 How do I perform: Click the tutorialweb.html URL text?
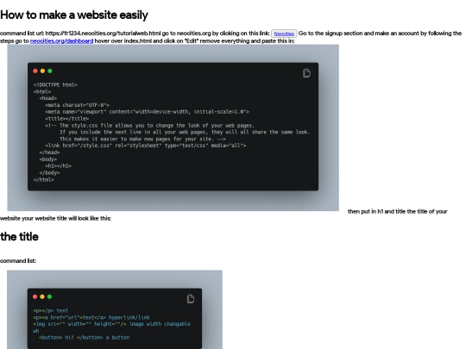coord(104,34)
